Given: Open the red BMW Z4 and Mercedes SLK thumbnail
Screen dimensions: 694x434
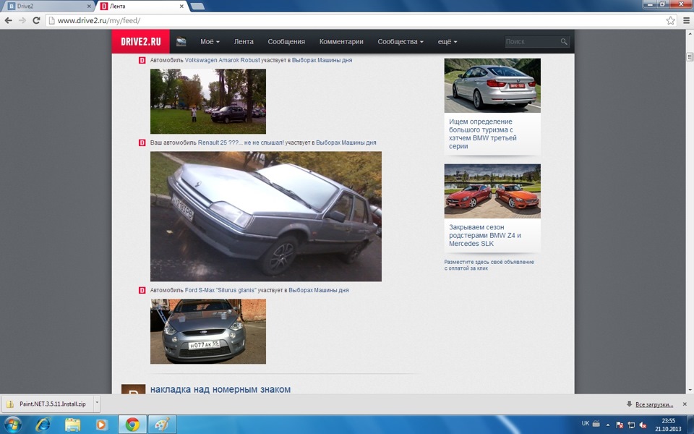Looking at the screenshot, I should click(492, 191).
